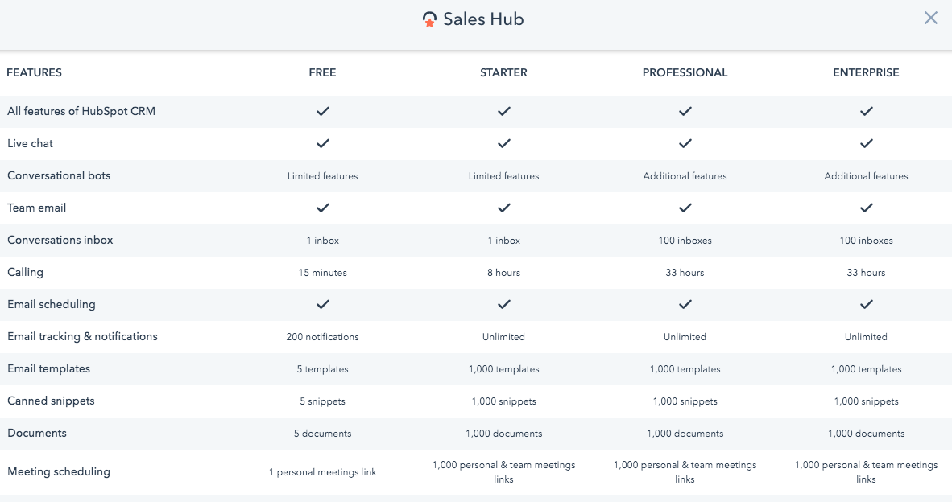Select the Enterprise checkmark for Team email

point(866,208)
